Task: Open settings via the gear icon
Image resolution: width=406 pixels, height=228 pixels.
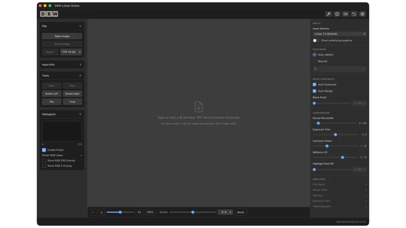Action: click(362, 14)
